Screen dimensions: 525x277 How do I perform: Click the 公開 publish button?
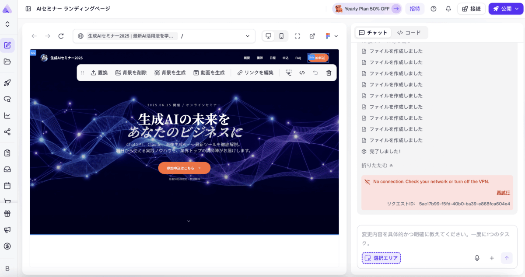[506, 9]
